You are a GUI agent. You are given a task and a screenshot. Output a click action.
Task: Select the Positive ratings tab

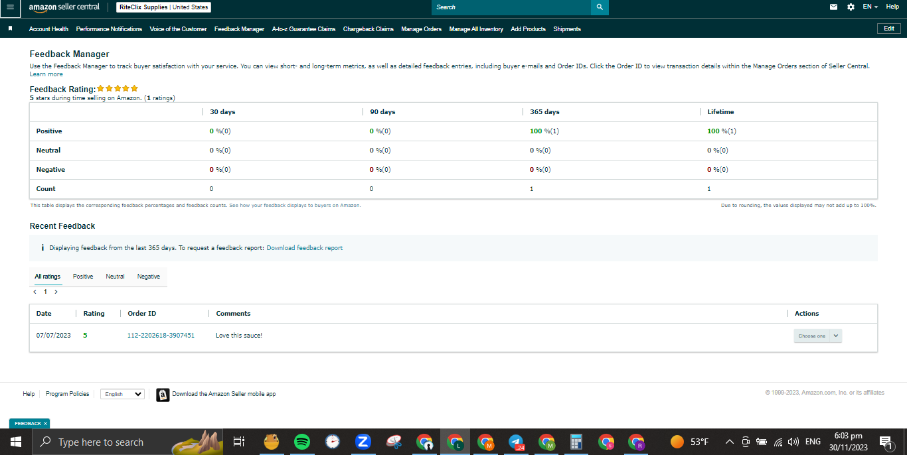83,277
